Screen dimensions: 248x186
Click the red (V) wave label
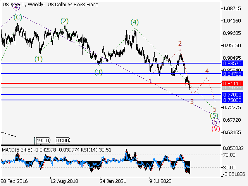click(x=216, y=129)
